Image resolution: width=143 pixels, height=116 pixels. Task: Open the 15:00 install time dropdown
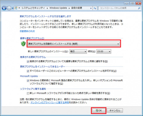click(x=104, y=51)
